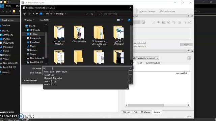
Task: Go up one folder level in save dialog
Action: pos(37,14)
